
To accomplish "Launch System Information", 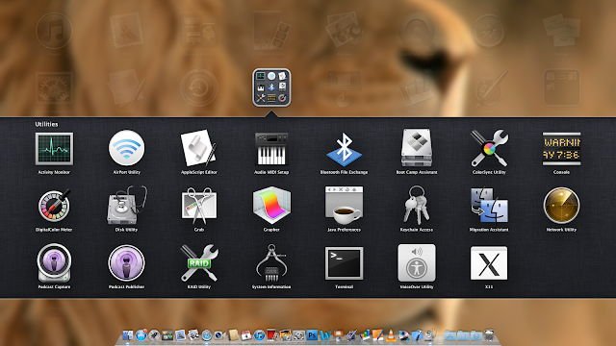I will click(x=271, y=262).
